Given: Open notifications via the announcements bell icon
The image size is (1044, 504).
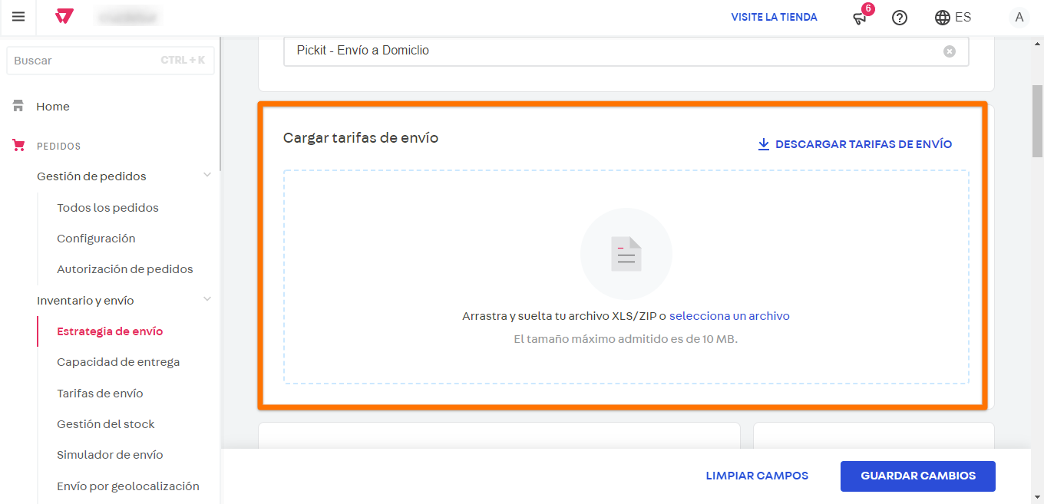Looking at the screenshot, I should tap(860, 18).
